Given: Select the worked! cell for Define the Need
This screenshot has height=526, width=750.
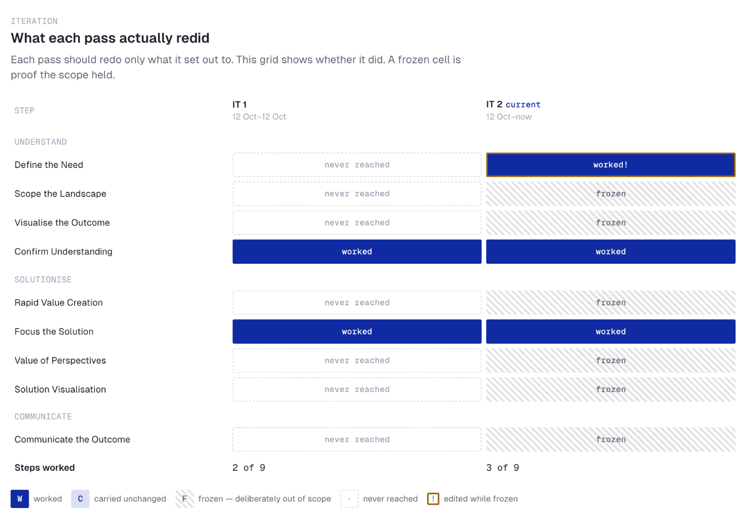Looking at the screenshot, I should [611, 165].
